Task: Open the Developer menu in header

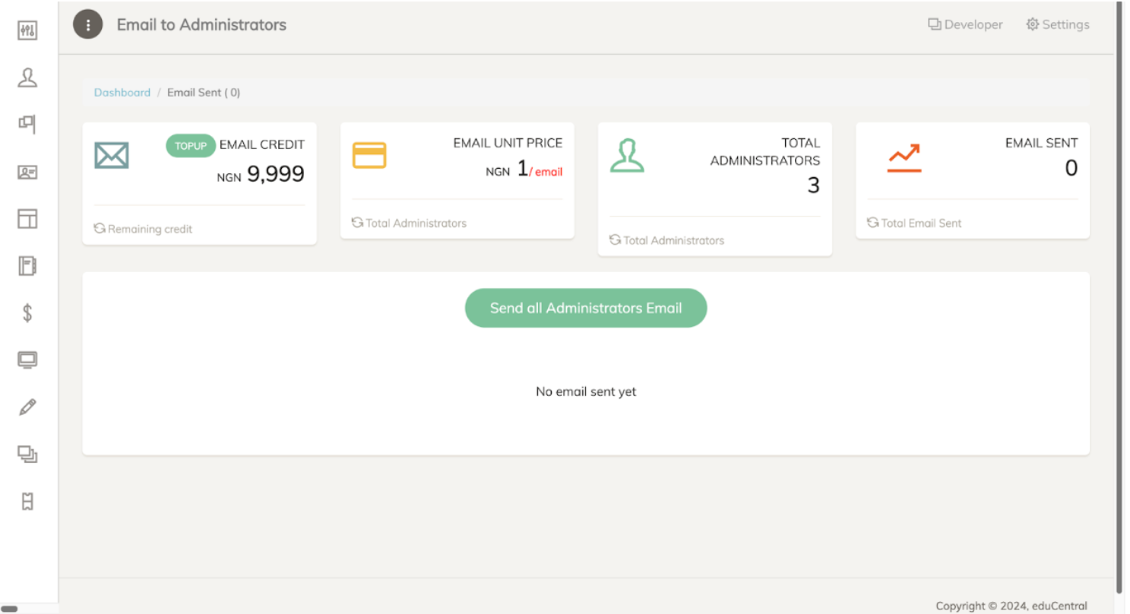Action: coord(965,25)
